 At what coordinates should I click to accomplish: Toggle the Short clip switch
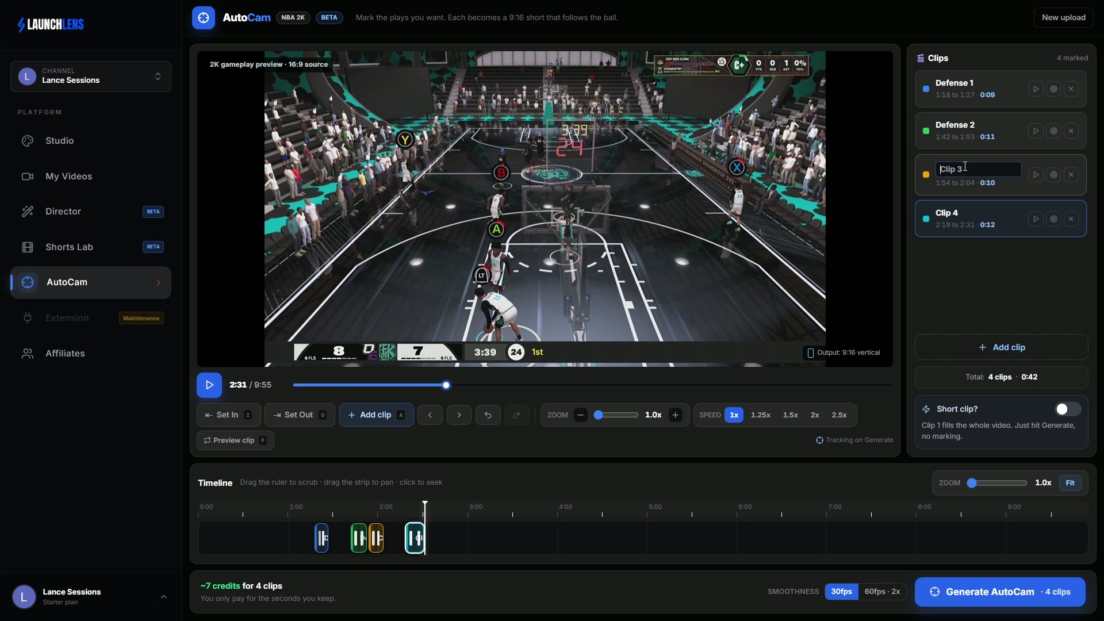1068,409
